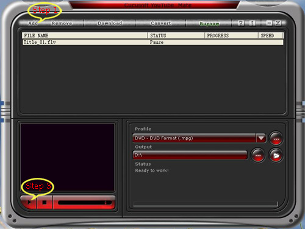Image resolution: width=305 pixels, height=229 pixels.
Task: Play the preview video
Action: pos(29,202)
